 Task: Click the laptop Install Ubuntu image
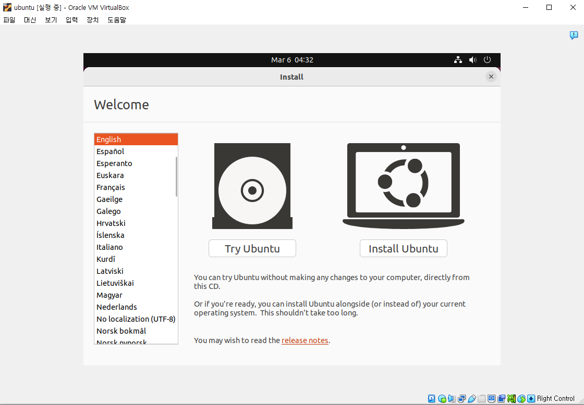pyautogui.click(x=404, y=186)
